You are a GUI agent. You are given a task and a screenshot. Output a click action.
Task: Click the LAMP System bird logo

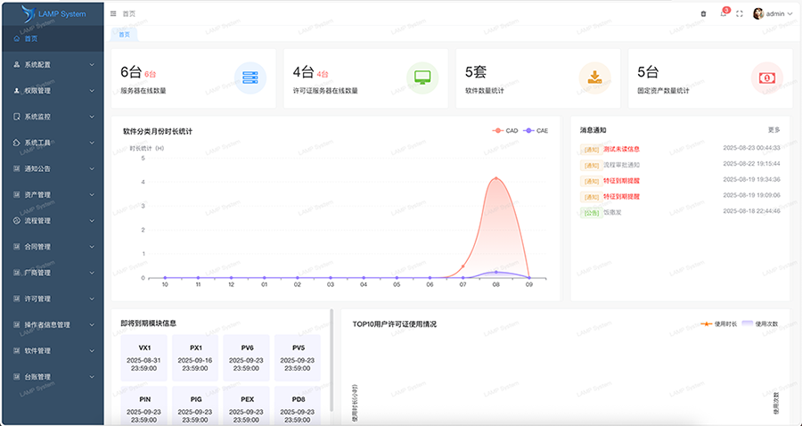(x=29, y=13)
